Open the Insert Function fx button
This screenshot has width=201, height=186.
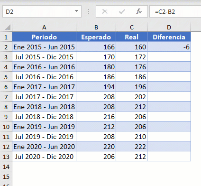click(x=139, y=11)
